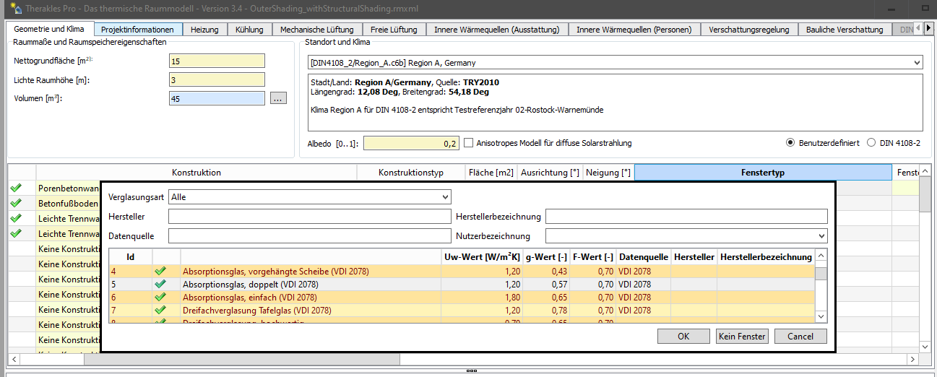Image resolution: width=937 pixels, height=377 pixels.
Task: Open the Verschattungsregelung tab
Action: coord(749,30)
